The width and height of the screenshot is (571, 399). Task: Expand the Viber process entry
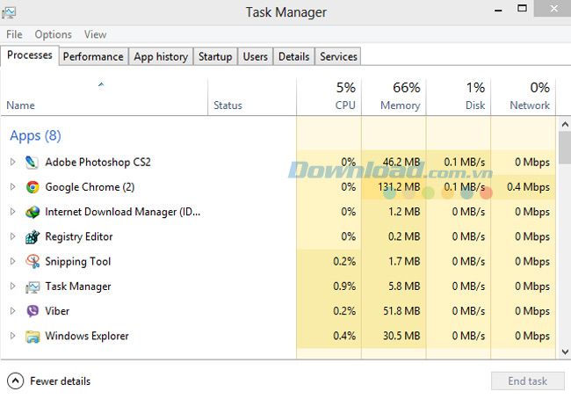(13, 311)
